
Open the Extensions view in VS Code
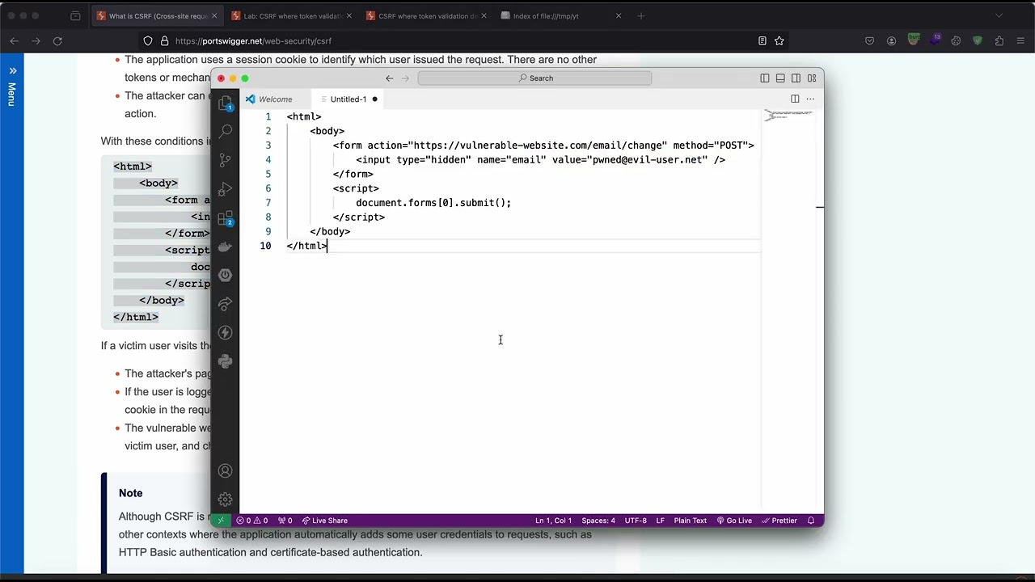(226, 218)
